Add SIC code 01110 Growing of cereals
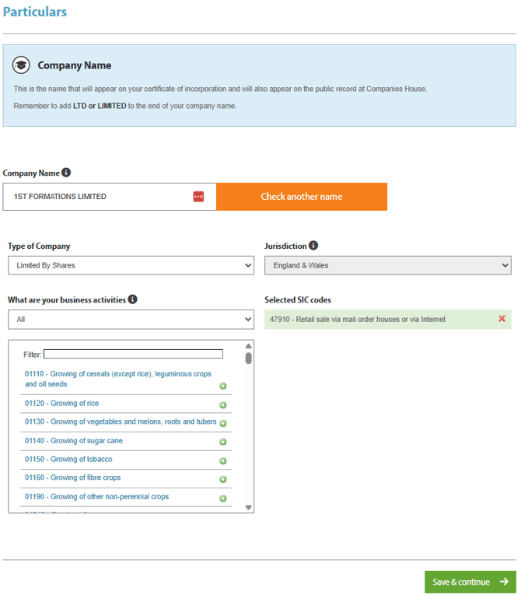Viewport: 521px width, 598px height. (x=222, y=386)
